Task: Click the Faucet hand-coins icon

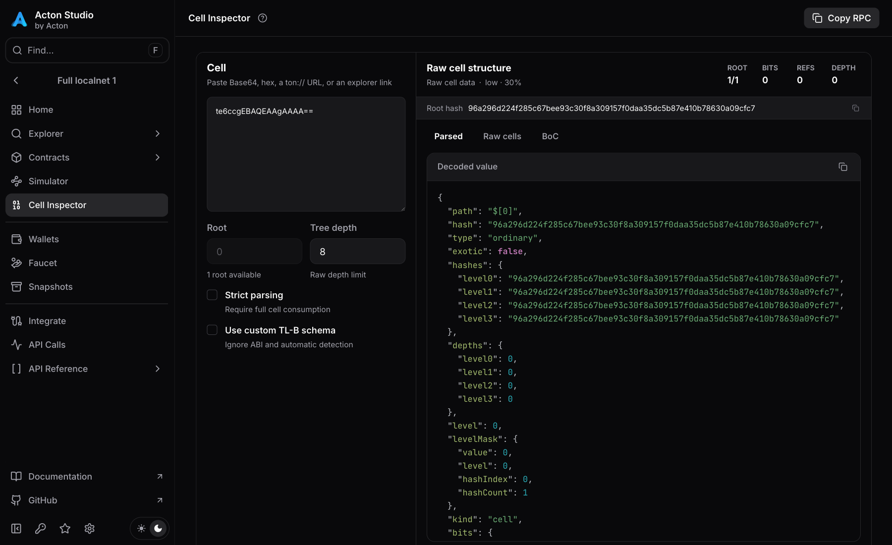Action: coord(16,263)
